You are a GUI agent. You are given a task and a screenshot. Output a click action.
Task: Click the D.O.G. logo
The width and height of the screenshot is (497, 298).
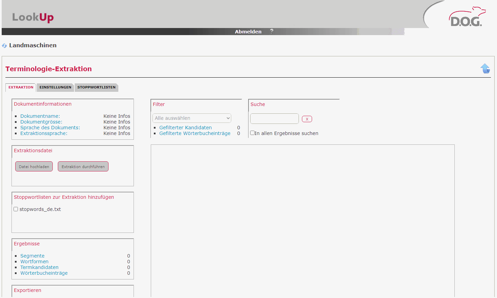click(467, 18)
